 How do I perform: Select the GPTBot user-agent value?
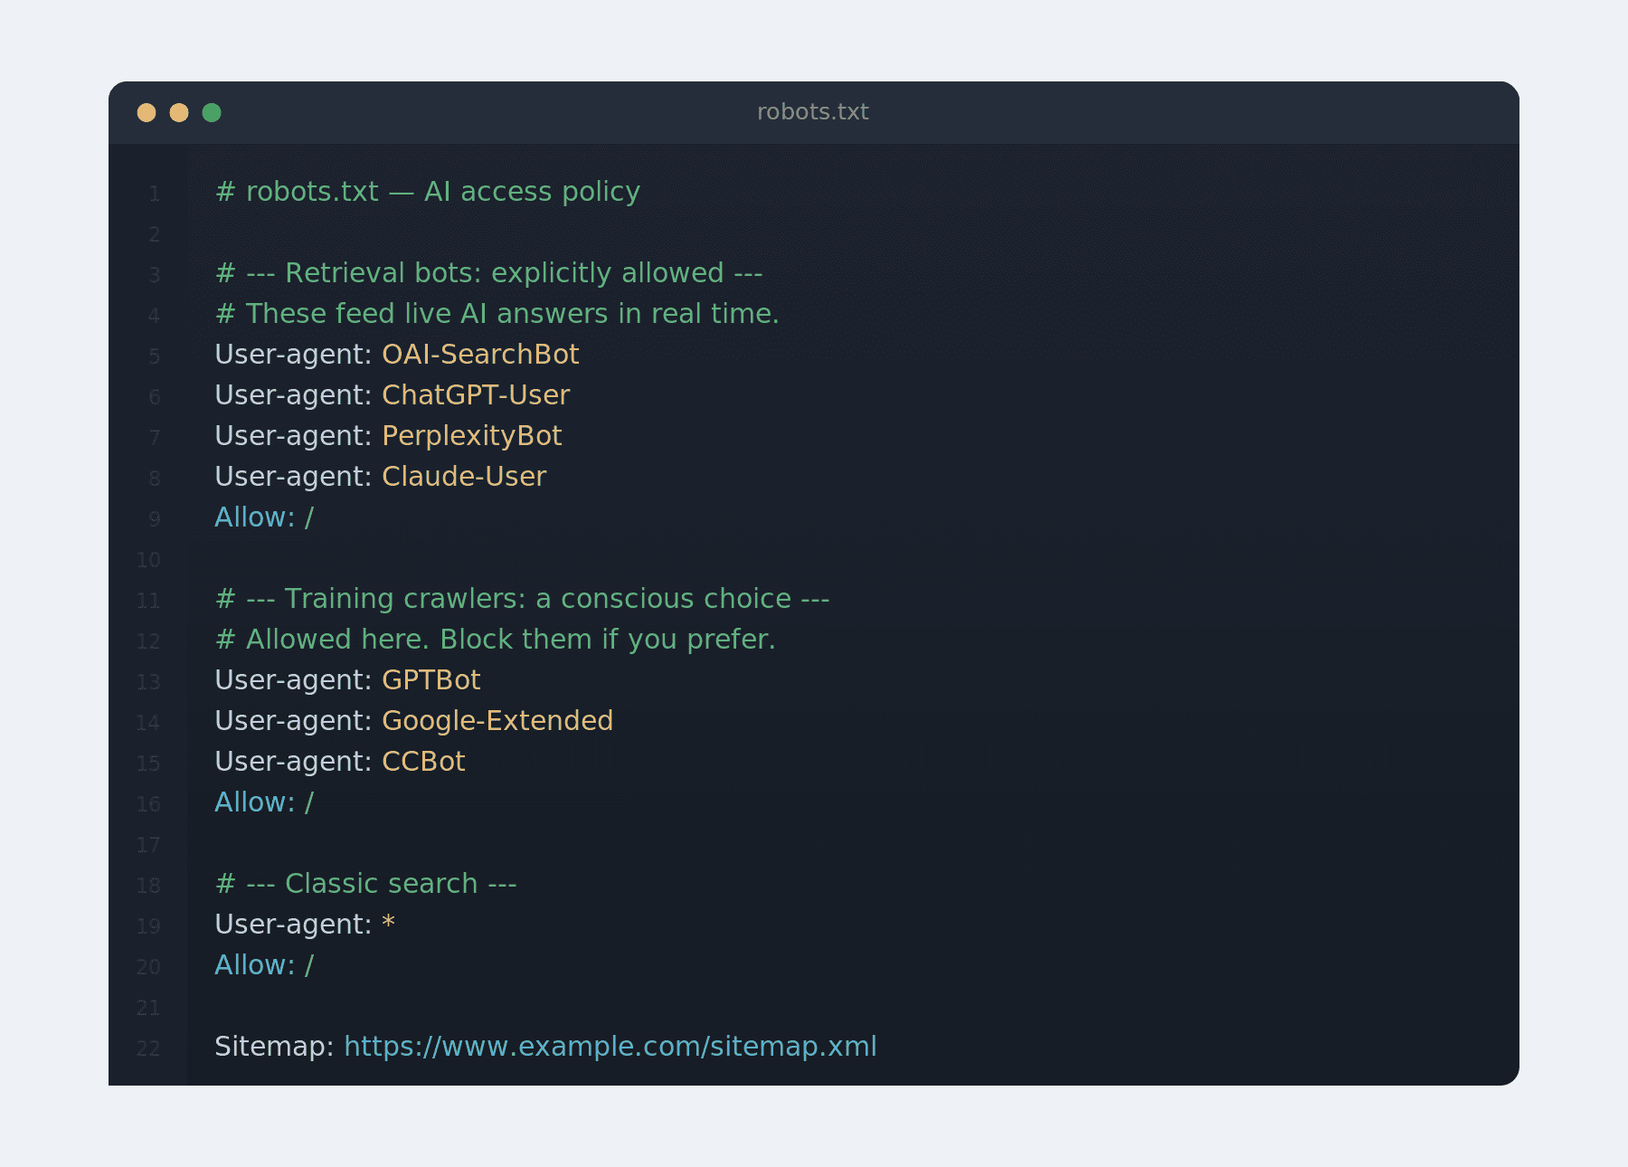click(x=431, y=680)
